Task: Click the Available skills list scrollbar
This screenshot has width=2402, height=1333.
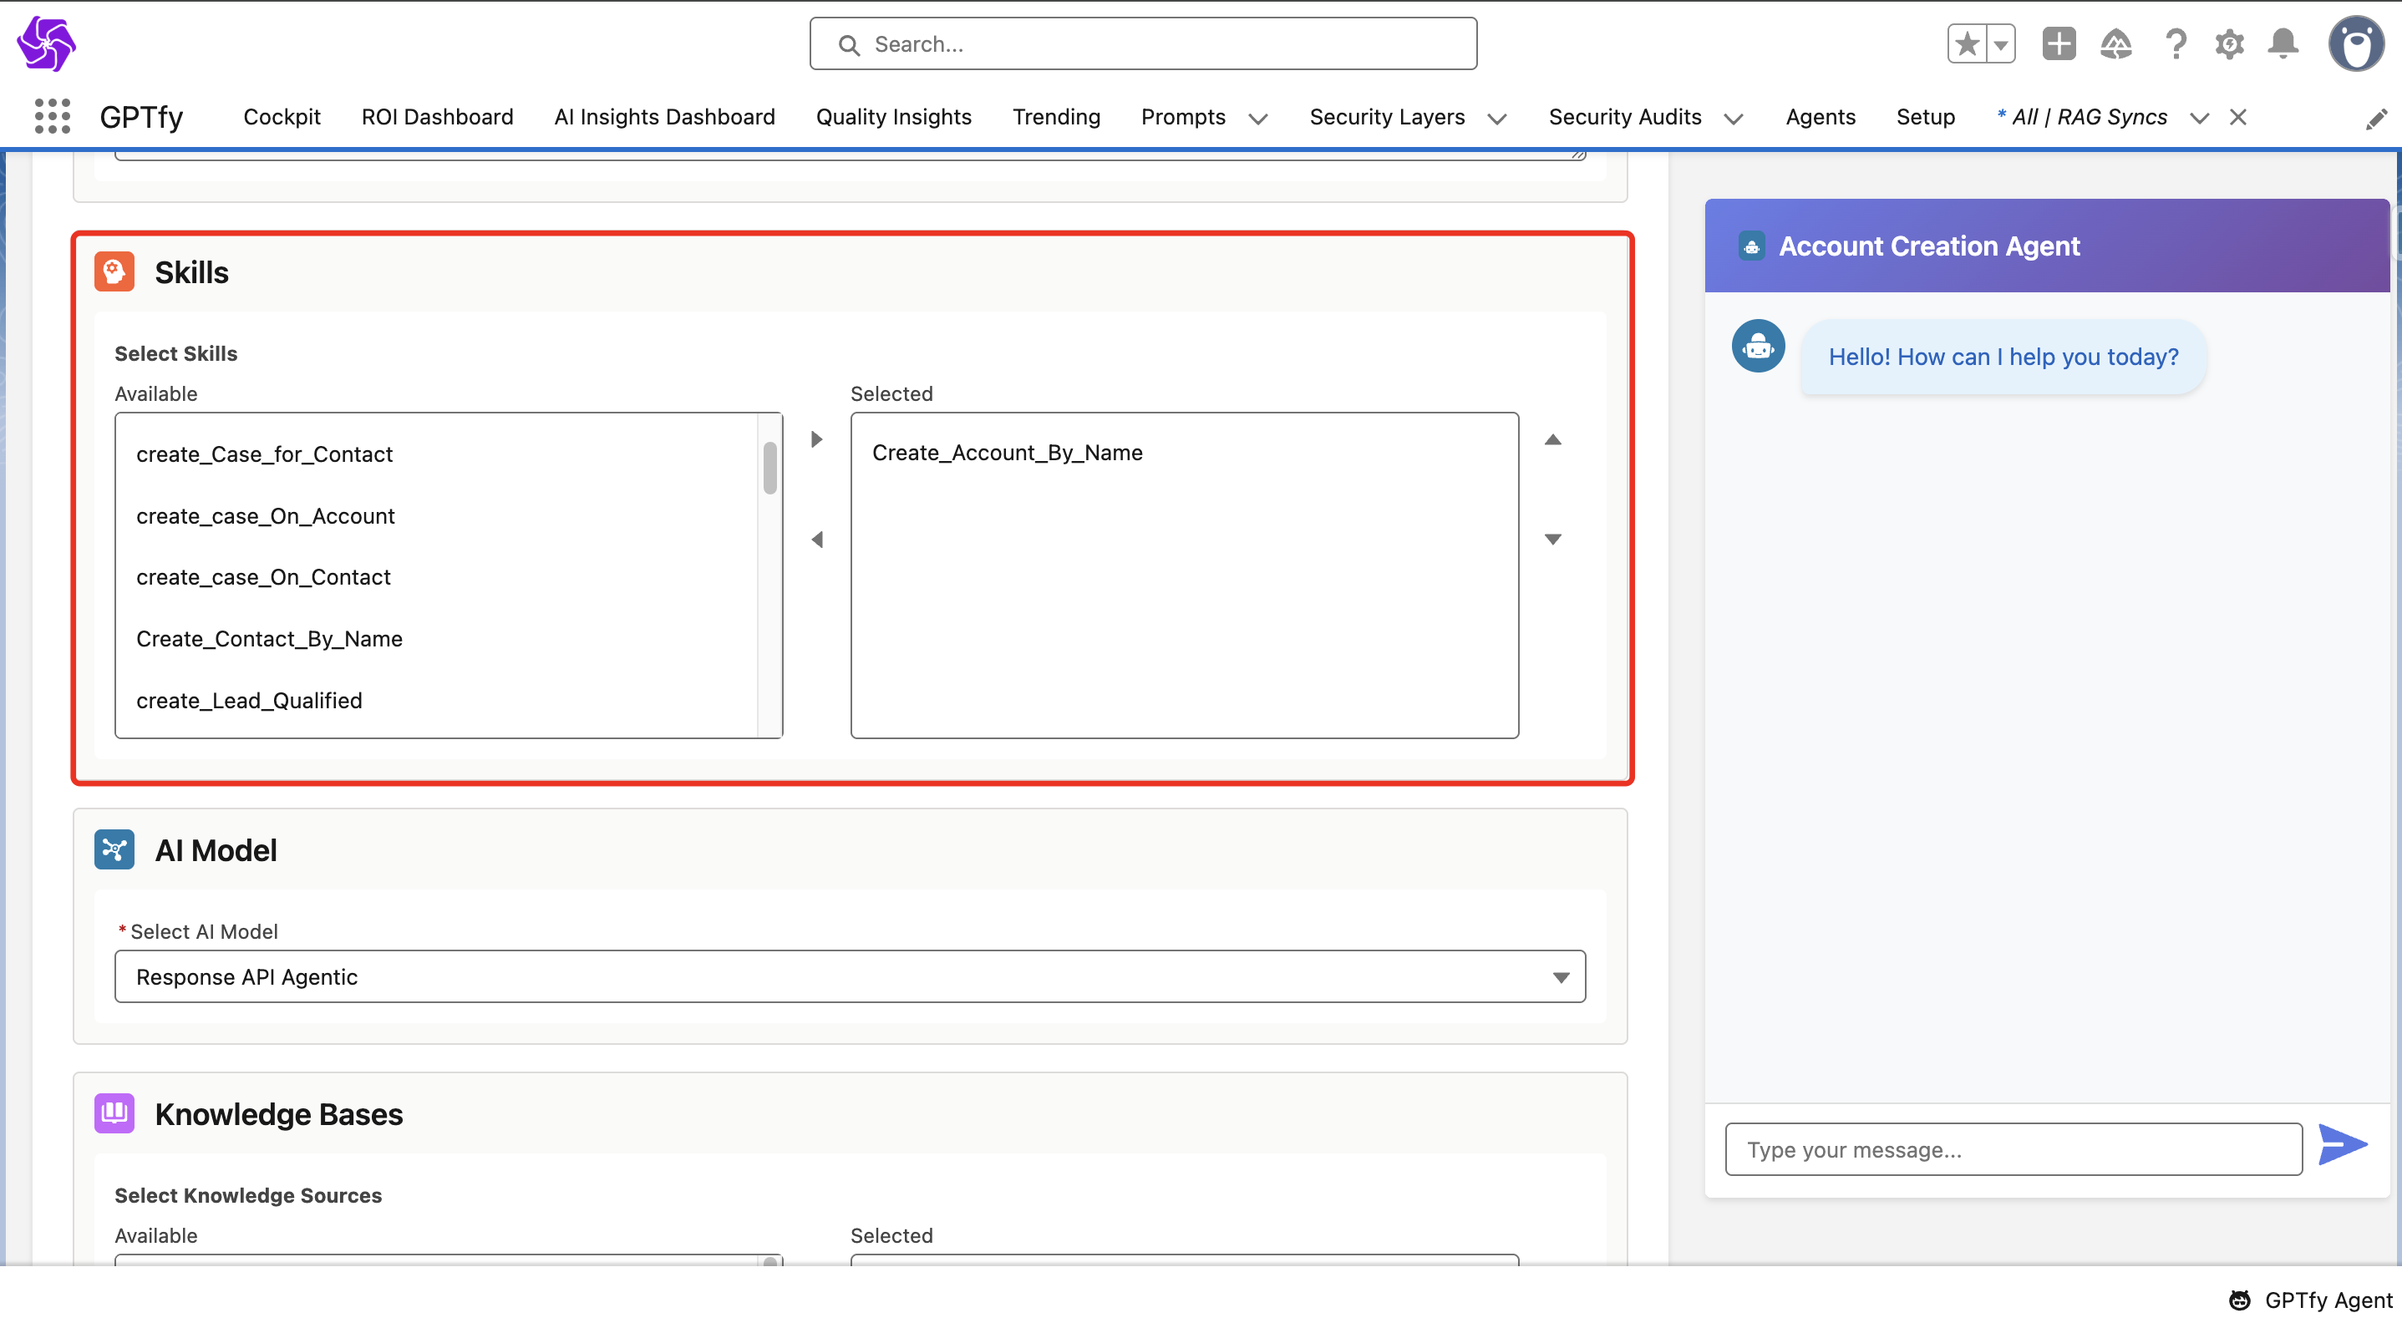Action: 770,467
